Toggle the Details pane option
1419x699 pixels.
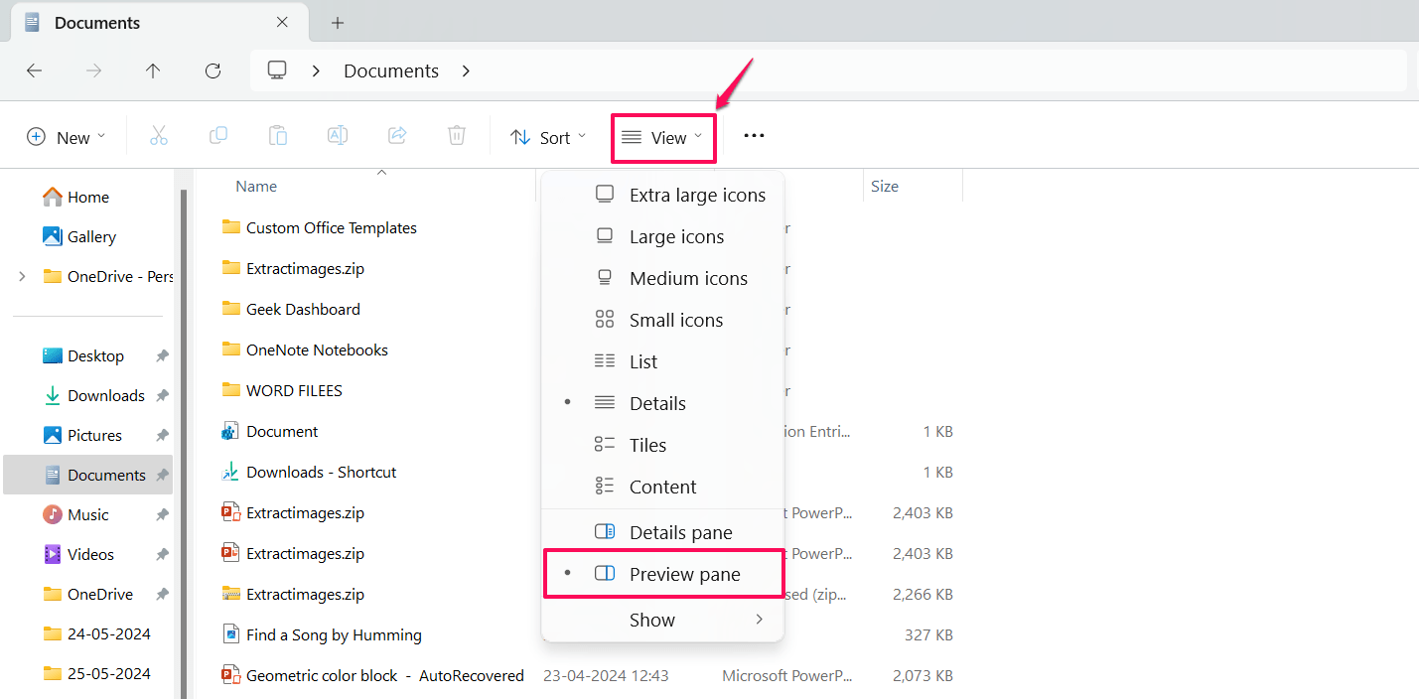662,532
